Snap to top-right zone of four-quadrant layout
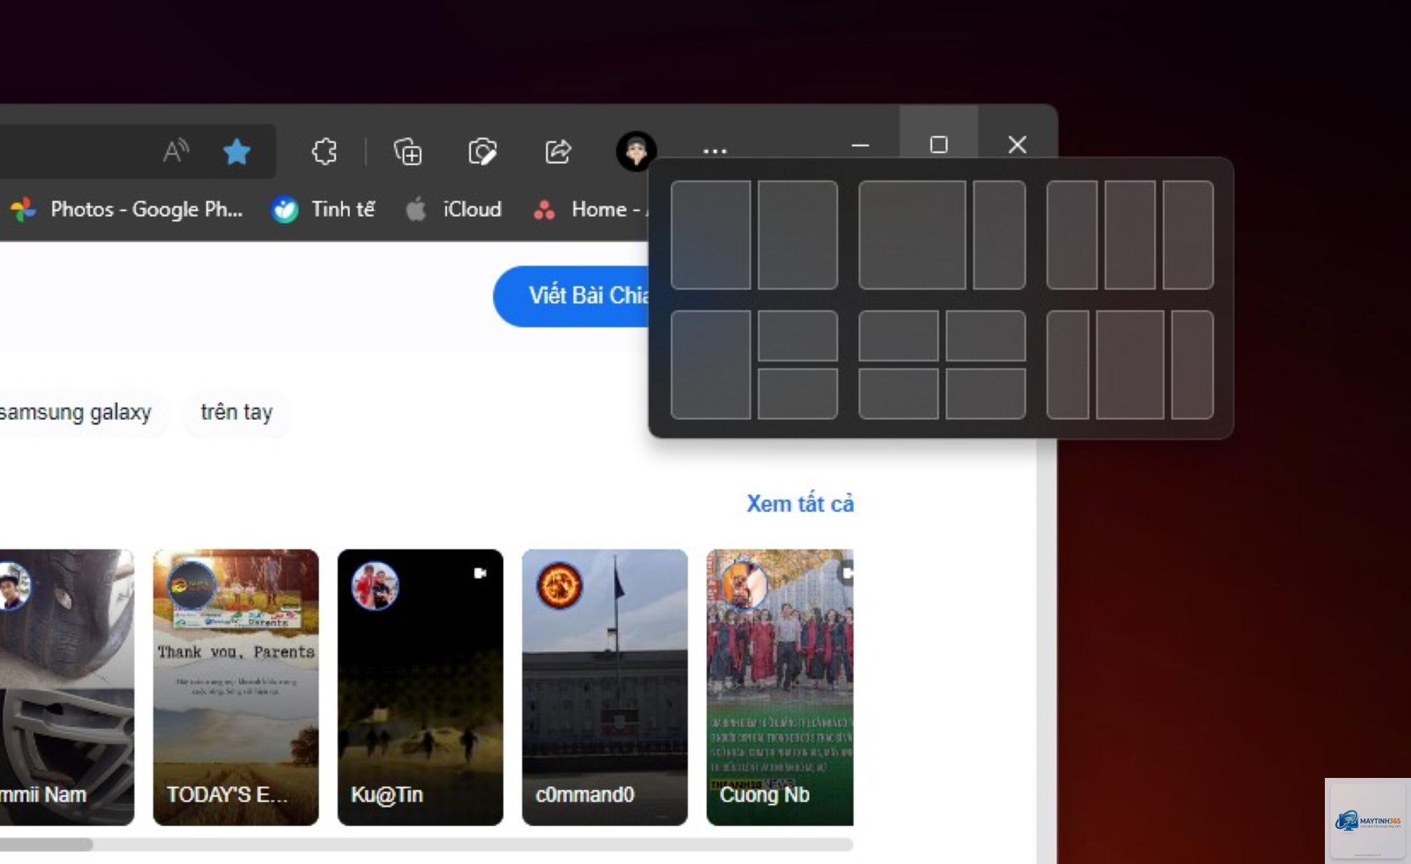Viewport: 1411px width, 864px height. [x=986, y=335]
